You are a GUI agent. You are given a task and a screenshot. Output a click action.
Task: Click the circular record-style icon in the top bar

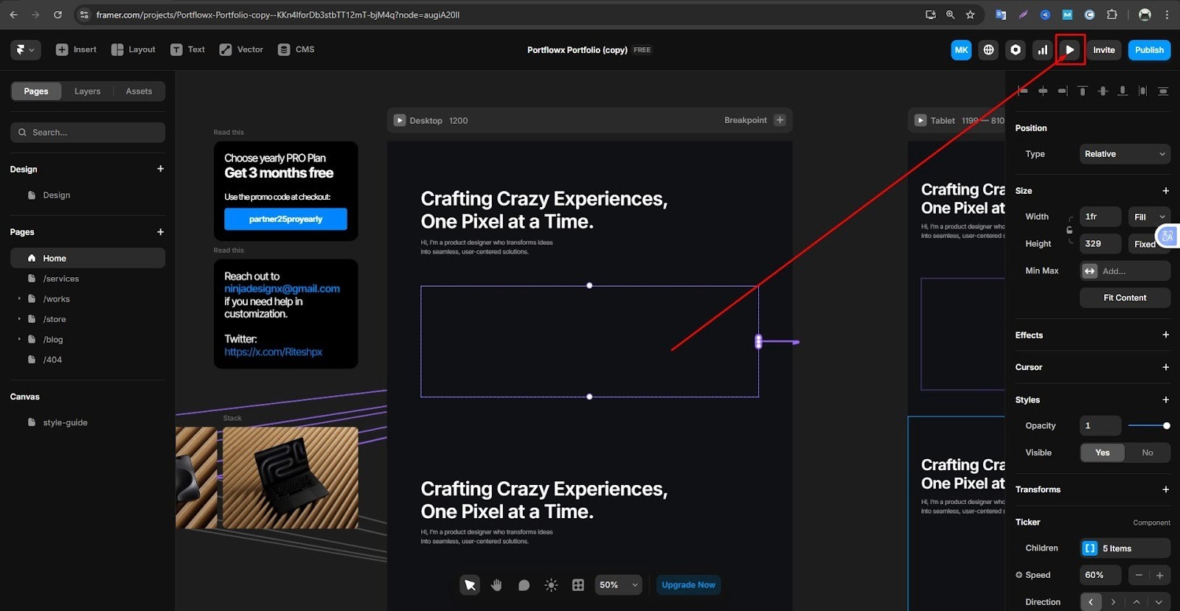1016,50
